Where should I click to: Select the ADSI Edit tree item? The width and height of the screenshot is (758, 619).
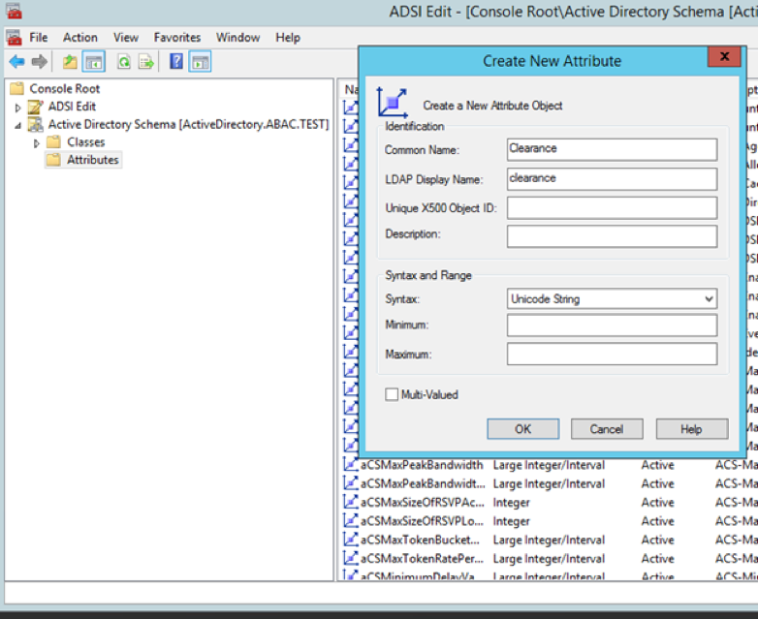[x=72, y=107]
